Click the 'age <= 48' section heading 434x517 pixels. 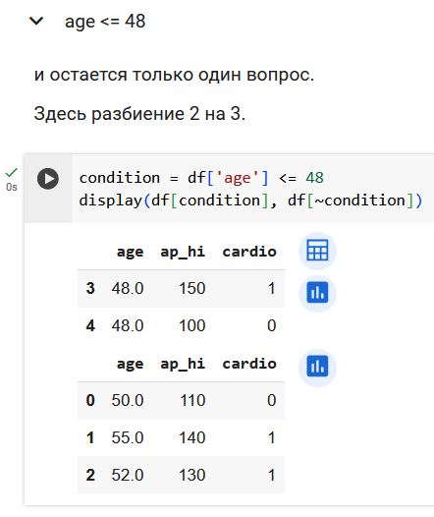[x=105, y=22]
